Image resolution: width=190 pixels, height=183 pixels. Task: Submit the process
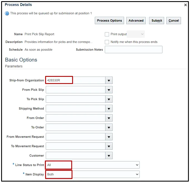157,20
